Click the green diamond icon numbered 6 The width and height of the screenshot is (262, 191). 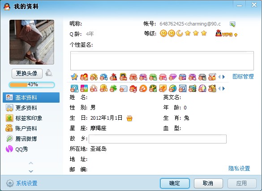tap(153, 77)
